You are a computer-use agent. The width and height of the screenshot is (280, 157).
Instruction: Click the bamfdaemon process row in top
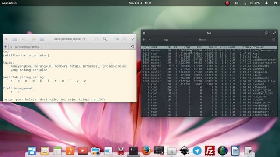tap(209, 78)
